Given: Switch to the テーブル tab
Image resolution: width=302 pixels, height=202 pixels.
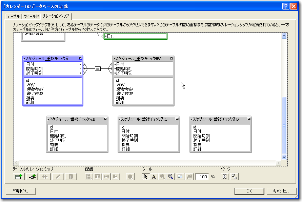Looking at the screenshot, I should click(13, 16).
